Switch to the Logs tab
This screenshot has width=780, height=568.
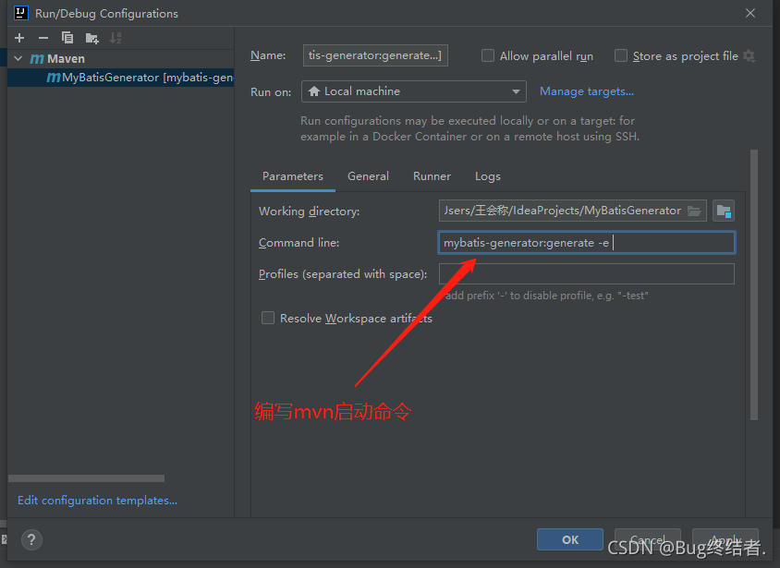point(488,176)
